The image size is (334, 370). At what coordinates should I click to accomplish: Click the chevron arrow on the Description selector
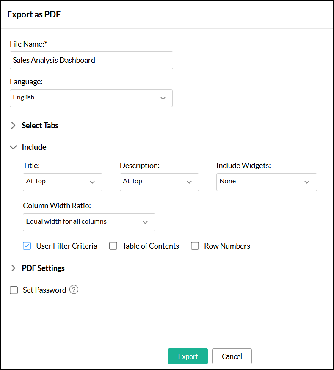[189, 182]
